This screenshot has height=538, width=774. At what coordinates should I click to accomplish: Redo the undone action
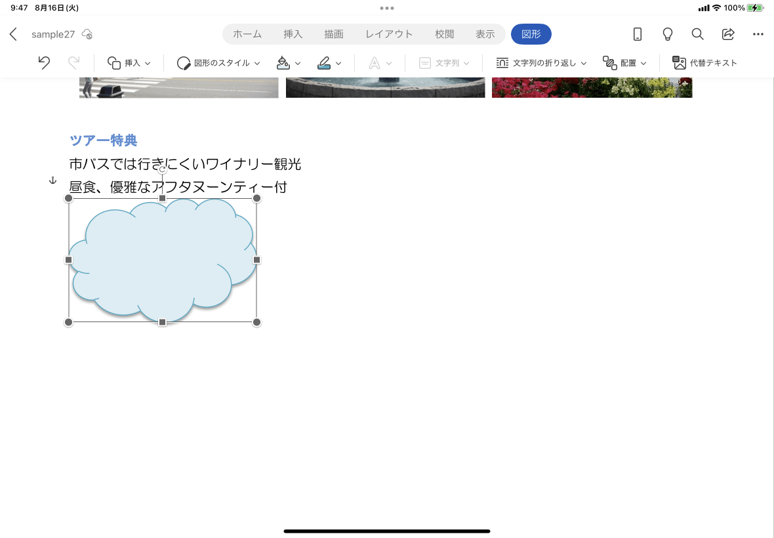[x=73, y=63]
